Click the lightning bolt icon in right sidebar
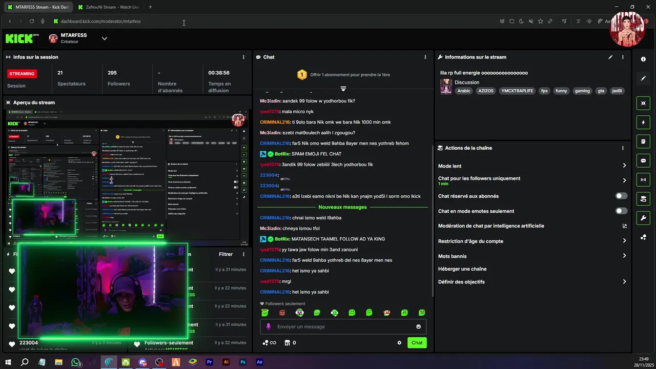656x369 pixels. point(643,122)
